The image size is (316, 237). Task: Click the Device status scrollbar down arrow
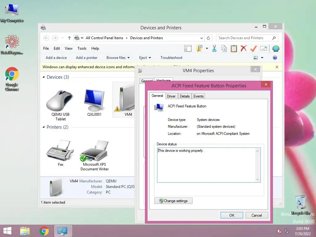258,180
